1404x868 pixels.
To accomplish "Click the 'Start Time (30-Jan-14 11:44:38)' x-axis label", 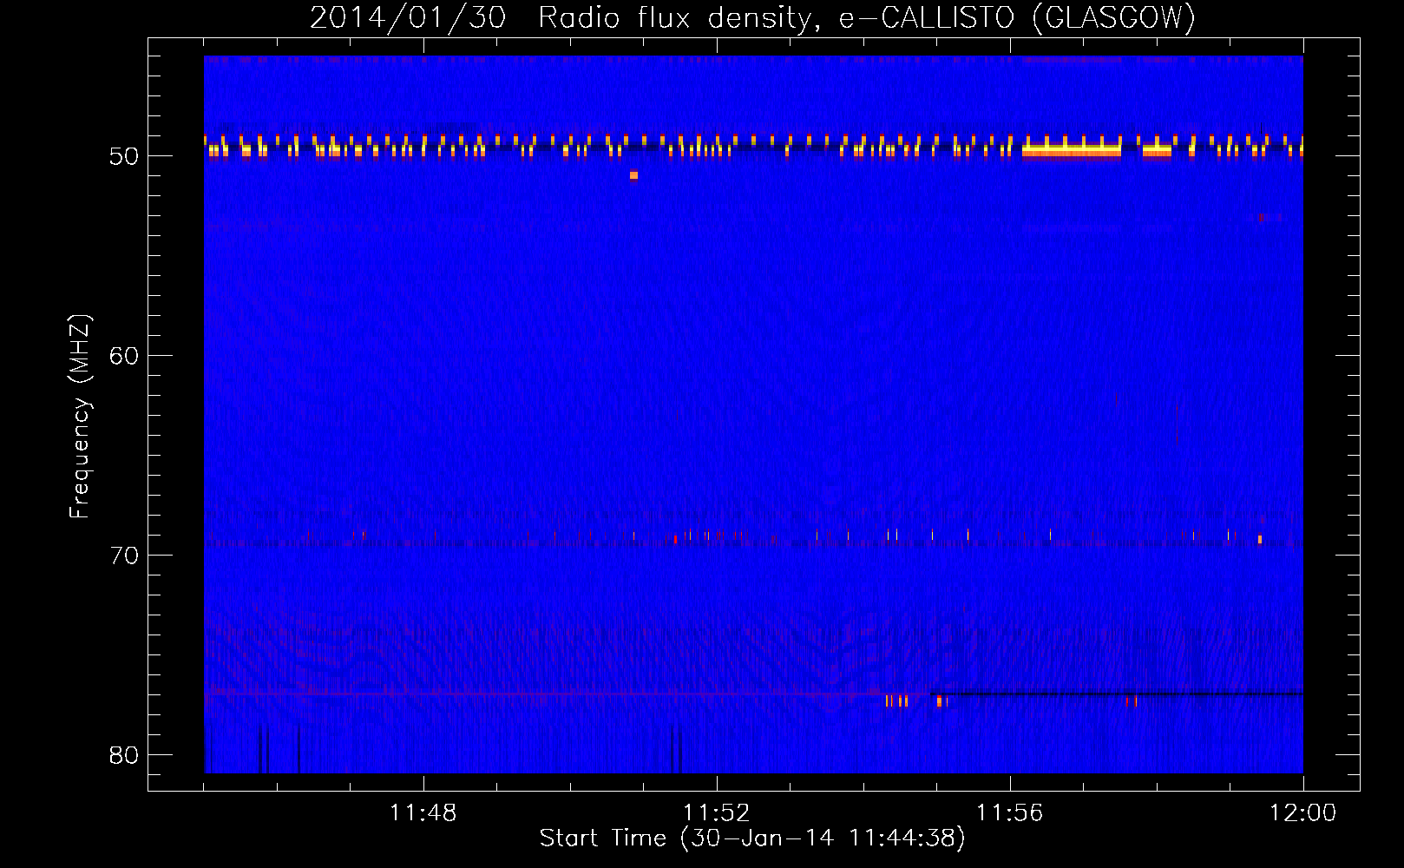I will (x=752, y=838).
